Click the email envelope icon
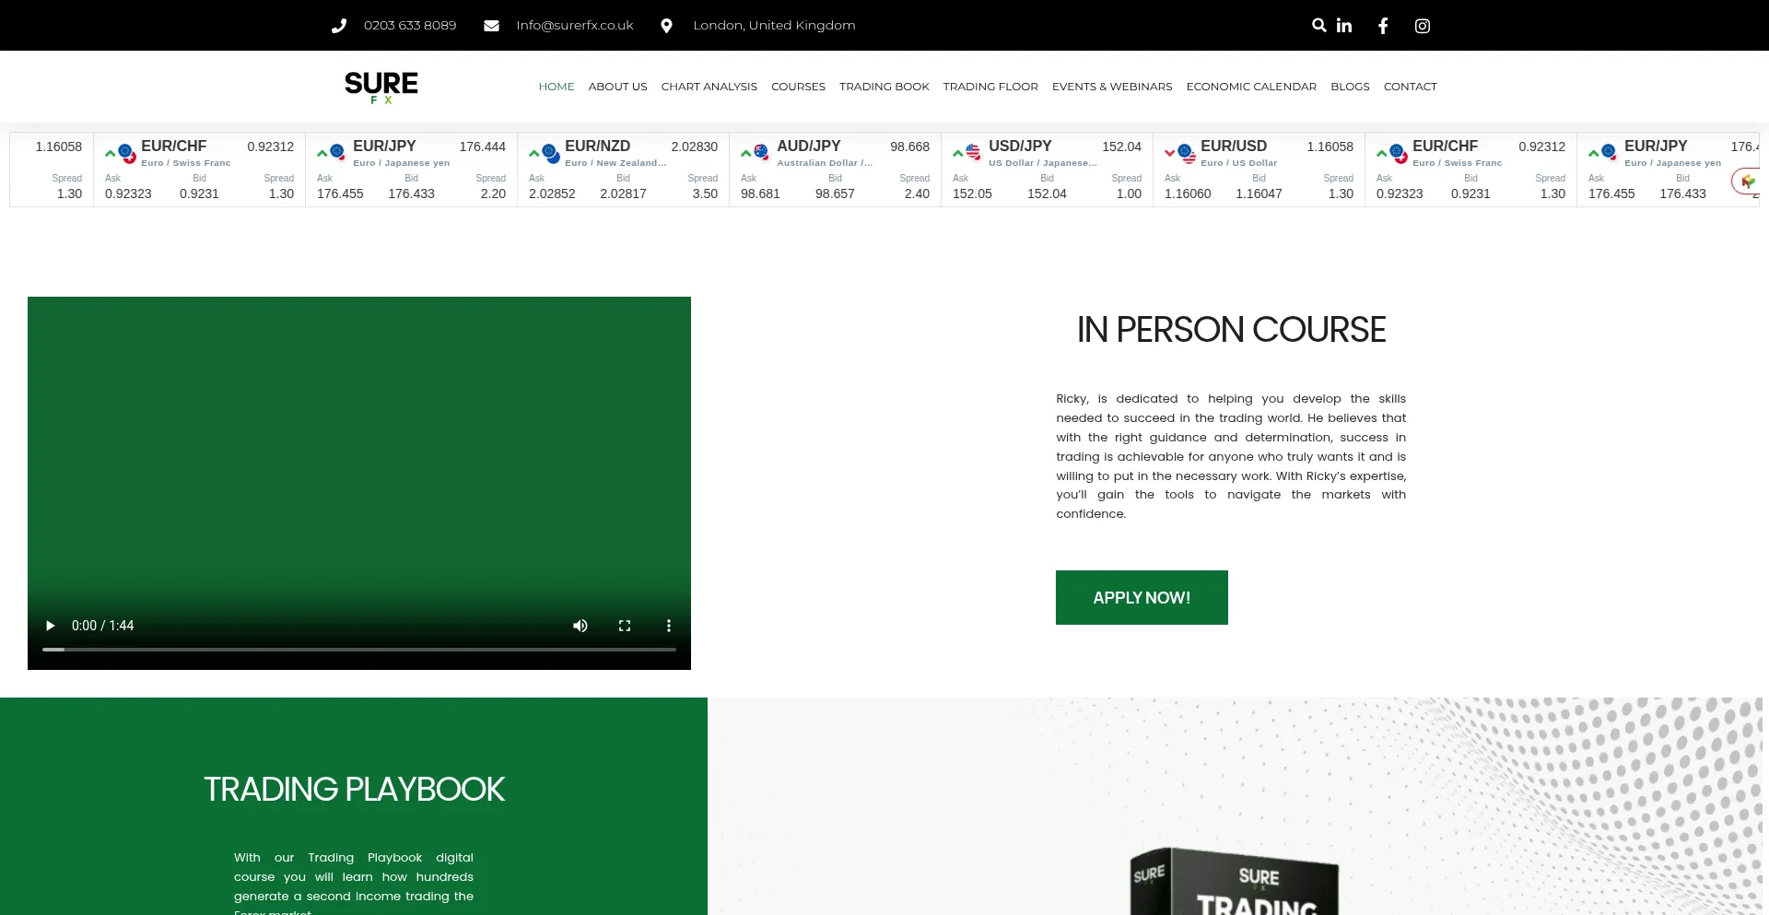The height and width of the screenshot is (915, 1769). pyautogui.click(x=492, y=26)
